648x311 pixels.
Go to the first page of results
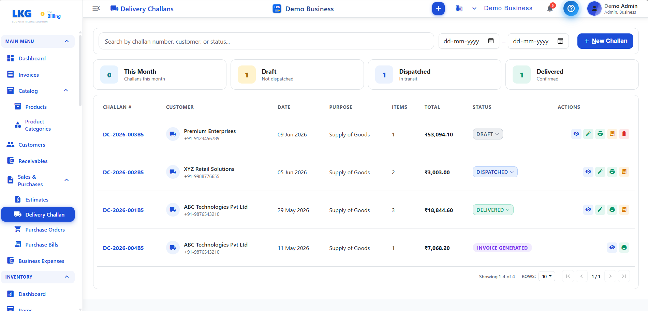(568, 276)
